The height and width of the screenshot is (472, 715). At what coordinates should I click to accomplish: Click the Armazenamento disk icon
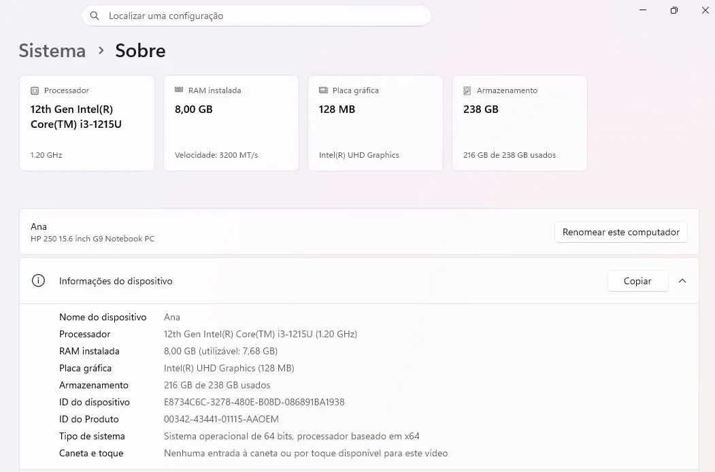(467, 90)
